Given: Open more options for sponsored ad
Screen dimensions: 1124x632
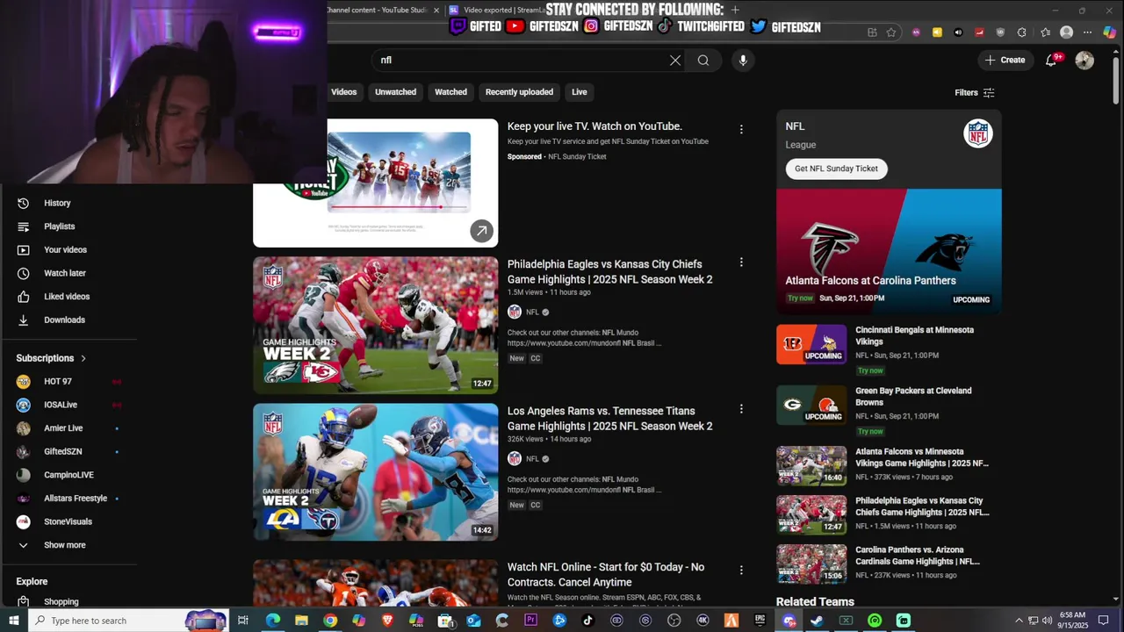Looking at the screenshot, I should pyautogui.click(x=741, y=129).
